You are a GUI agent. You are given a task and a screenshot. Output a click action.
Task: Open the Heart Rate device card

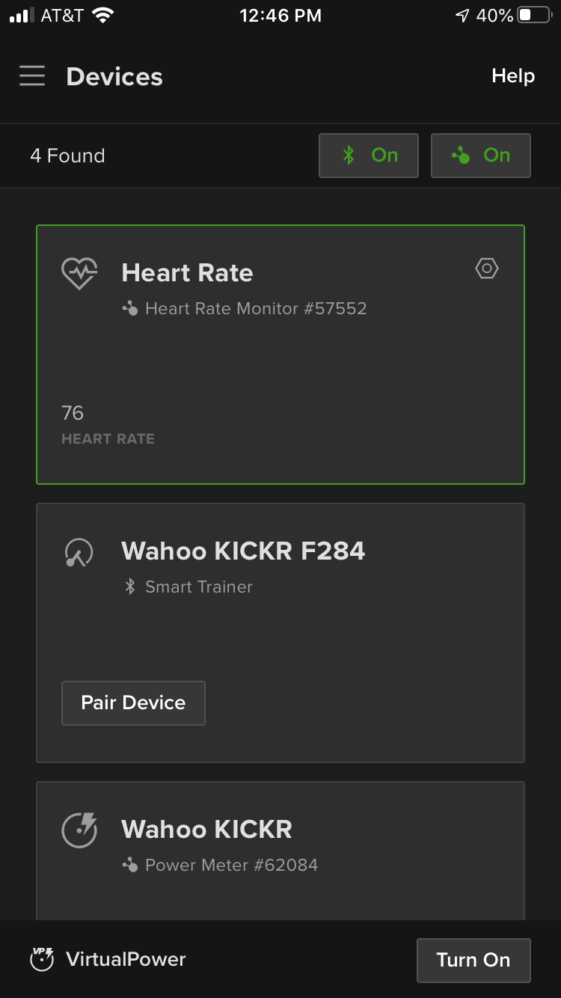coord(280,353)
